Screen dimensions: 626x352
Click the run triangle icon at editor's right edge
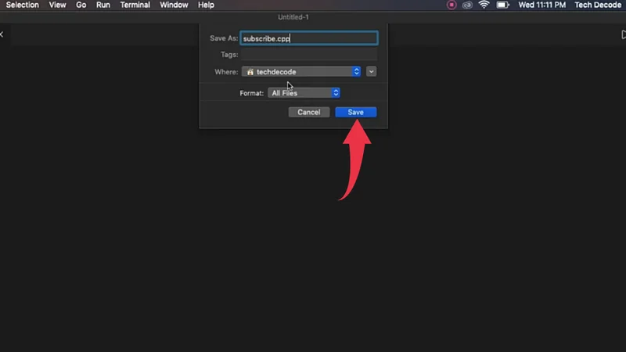click(622, 34)
